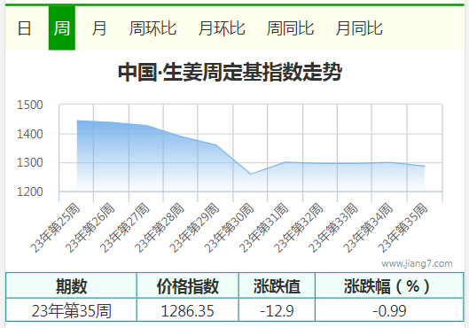Click the 1500 y-axis value
469x328 pixels.
point(30,105)
